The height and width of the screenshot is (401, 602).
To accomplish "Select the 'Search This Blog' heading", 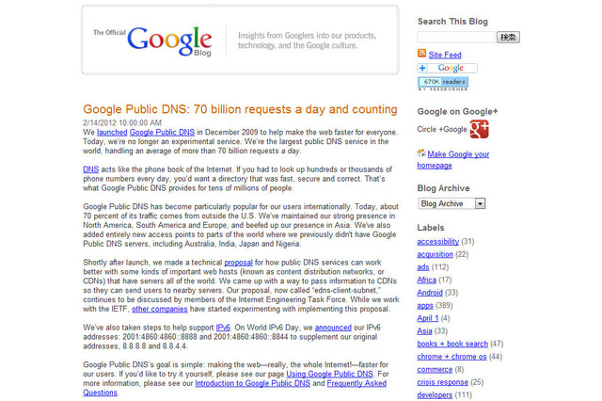I will (452, 22).
